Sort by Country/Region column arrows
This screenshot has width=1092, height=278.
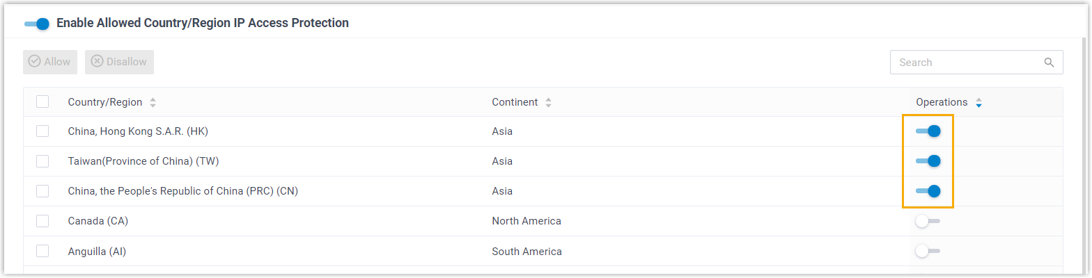153,103
